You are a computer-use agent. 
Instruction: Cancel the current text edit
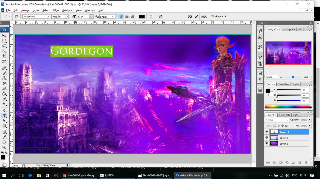point(190,17)
